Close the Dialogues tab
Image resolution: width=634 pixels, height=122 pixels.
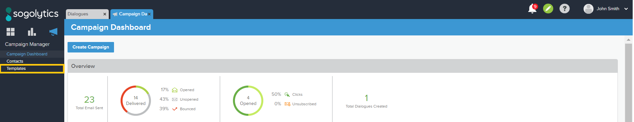pyautogui.click(x=105, y=14)
